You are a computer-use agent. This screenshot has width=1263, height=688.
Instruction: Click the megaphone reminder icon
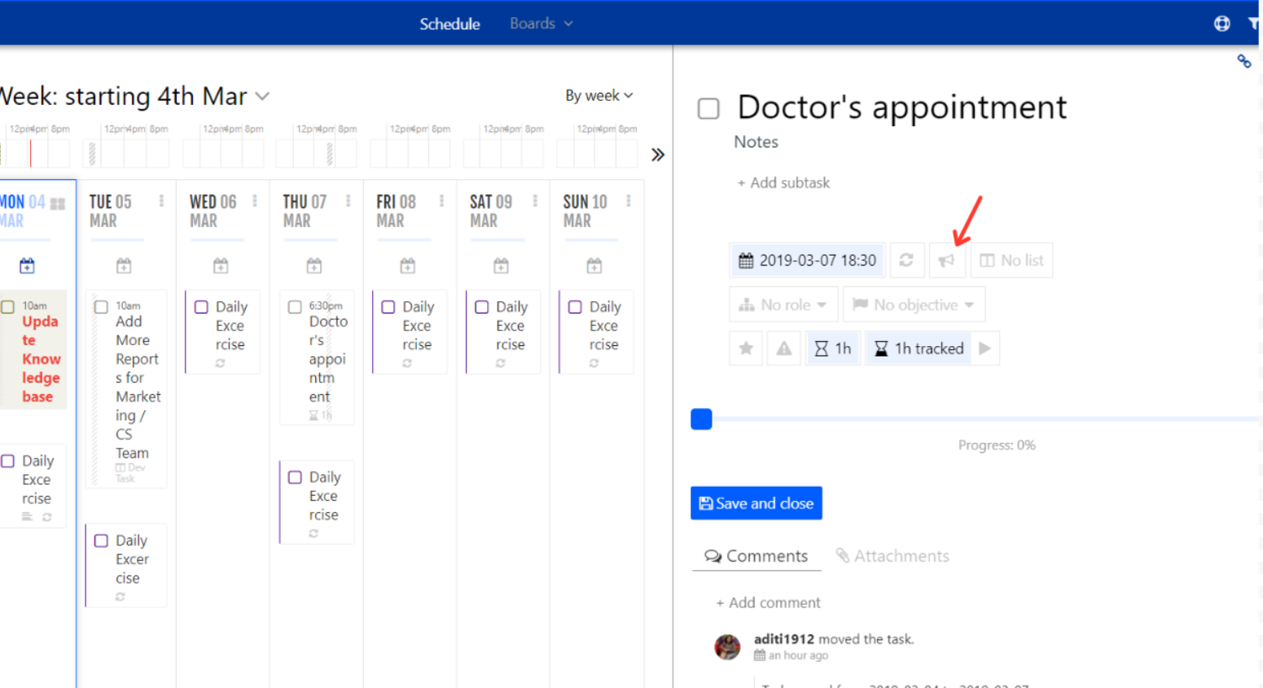point(947,261)
